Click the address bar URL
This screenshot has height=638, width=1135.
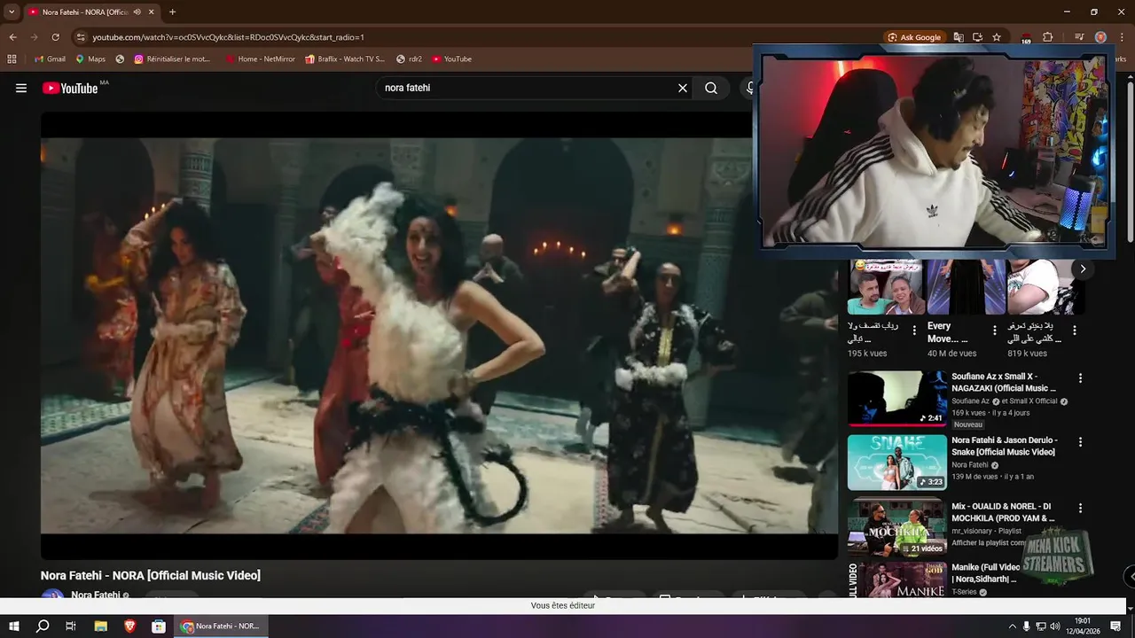229,37
